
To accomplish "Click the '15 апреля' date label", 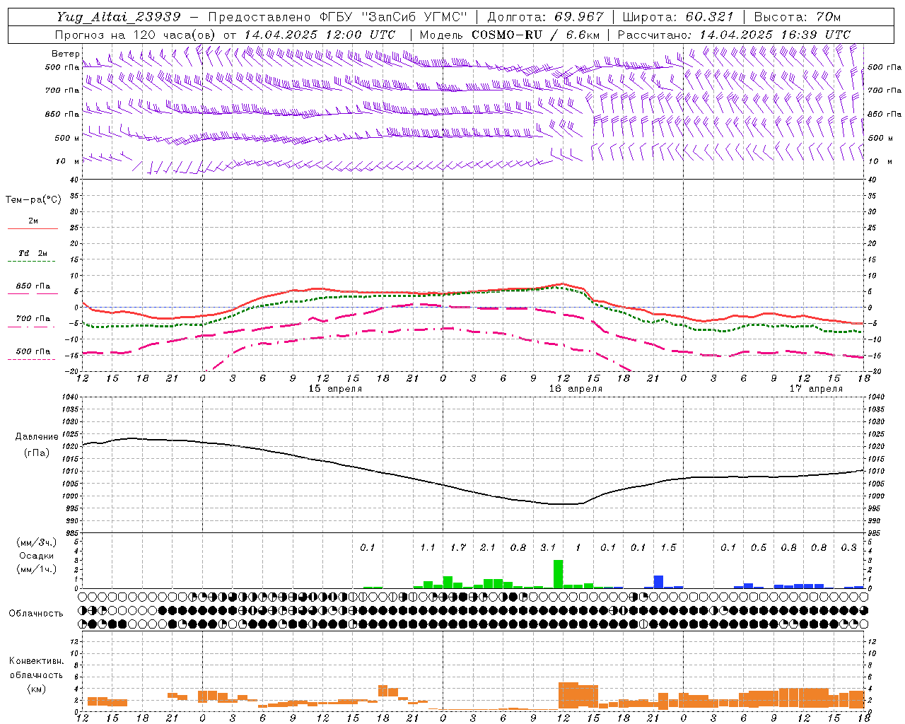I will [335, 389].
